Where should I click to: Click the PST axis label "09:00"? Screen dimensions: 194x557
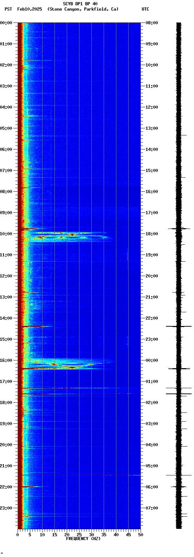click(6, 213)
